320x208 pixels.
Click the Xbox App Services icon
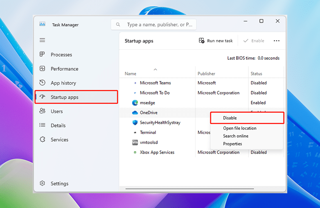[135, 152]
